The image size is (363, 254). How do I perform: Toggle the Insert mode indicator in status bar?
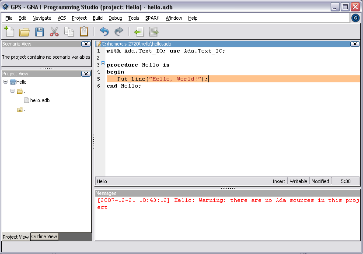coord(279,181)
